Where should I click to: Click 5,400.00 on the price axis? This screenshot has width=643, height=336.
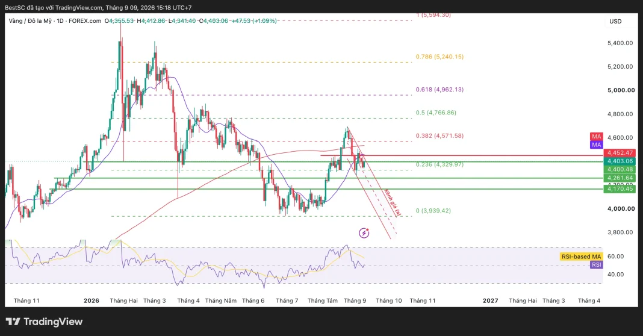pyautogui.click(x=620, y=43)
